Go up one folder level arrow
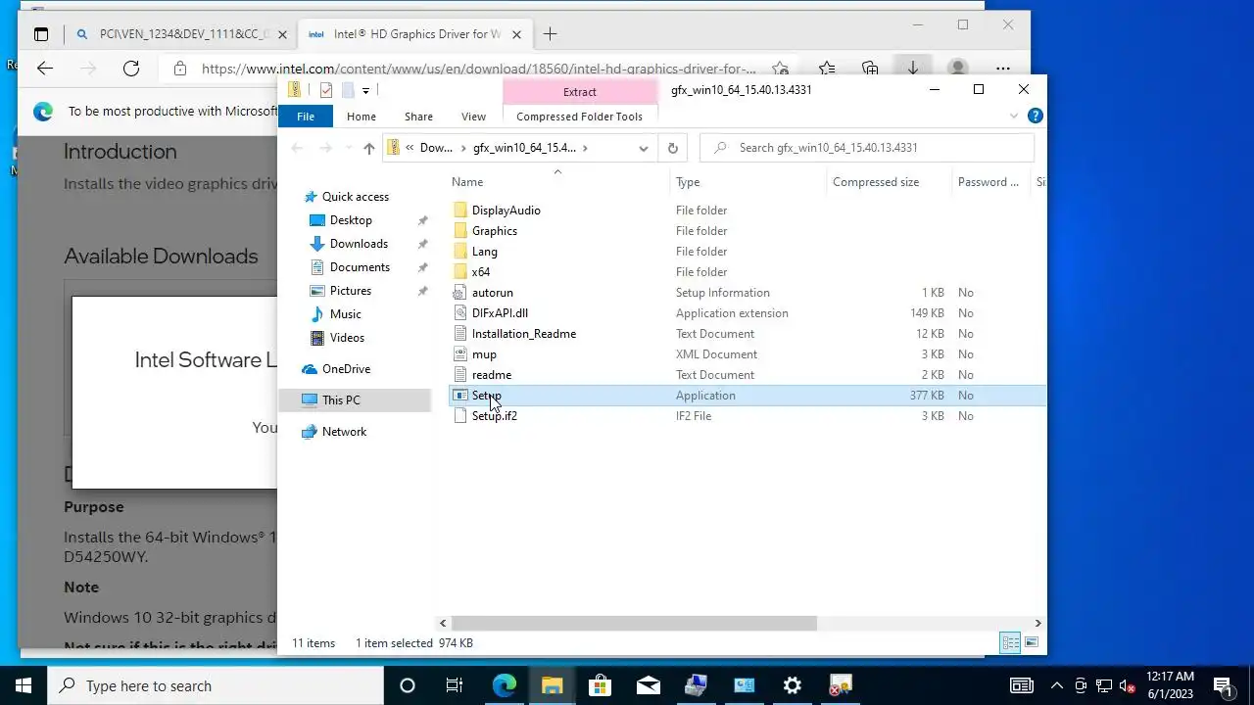Screen dimensions: 1254x705 [x=368, y=148]
